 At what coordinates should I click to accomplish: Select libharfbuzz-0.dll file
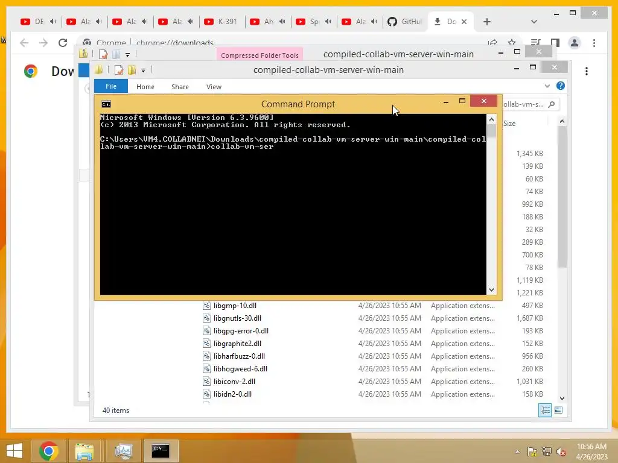pyautogui.click(x=239, y=356)
